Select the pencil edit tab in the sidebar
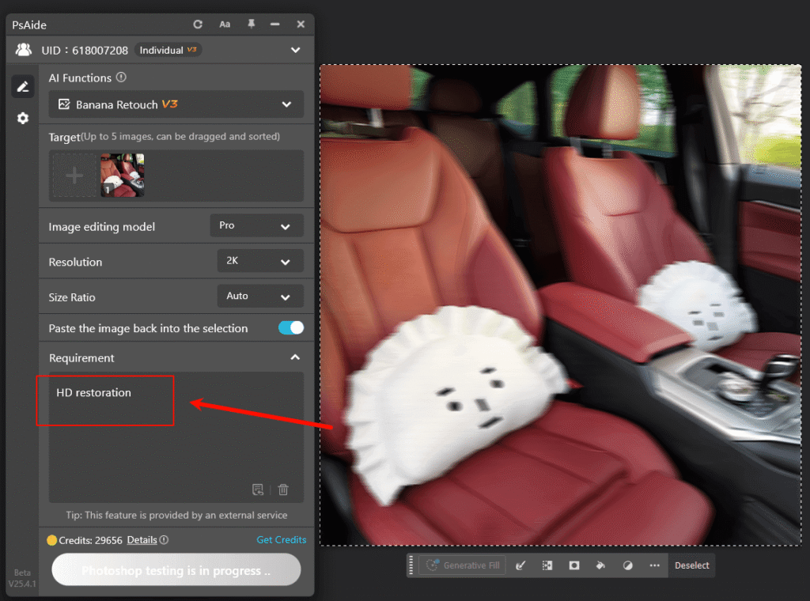Viewport: 810px width, 601px height. pyautogui.click(x=23, y=85)
